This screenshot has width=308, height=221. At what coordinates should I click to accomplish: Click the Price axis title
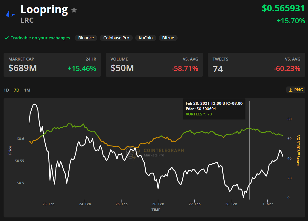[x=10, y=150]
